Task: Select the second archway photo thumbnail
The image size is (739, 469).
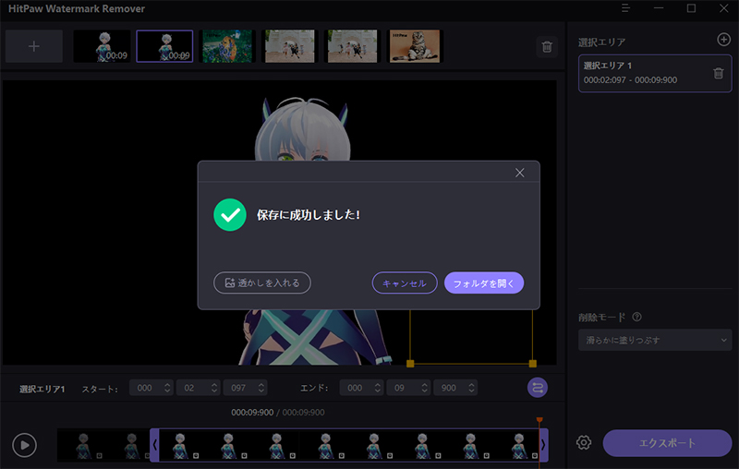Action: pyautogui.click(x=353, y=46)
